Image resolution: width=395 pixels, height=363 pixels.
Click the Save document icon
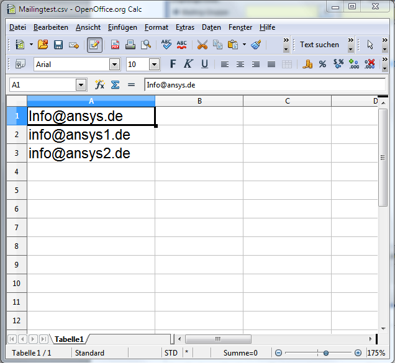(58, 45)
